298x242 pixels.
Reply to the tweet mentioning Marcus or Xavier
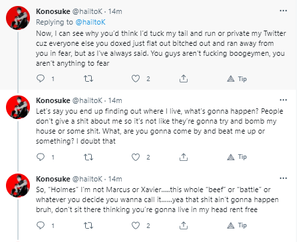[41, 225]
